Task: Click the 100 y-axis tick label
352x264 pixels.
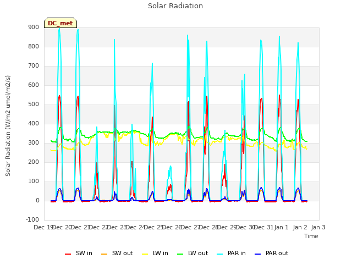Action: tap(34, 182)
